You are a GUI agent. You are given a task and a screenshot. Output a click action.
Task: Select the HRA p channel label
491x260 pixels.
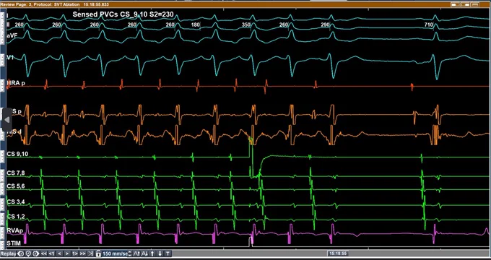(x=16, y=83)
